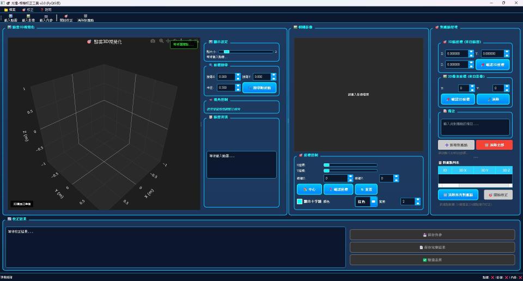Viewport: 523px width, 281px height.
Task: Click the 載入內參 toolbar icon
Action: point(46,17)
